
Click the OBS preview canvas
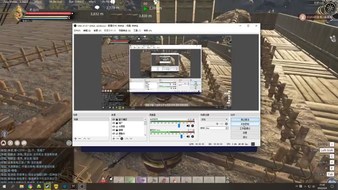click(166, 72)
